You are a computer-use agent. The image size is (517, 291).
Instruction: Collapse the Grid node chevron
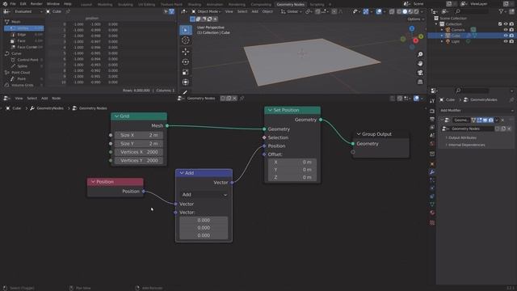click(x=116, y=116)
